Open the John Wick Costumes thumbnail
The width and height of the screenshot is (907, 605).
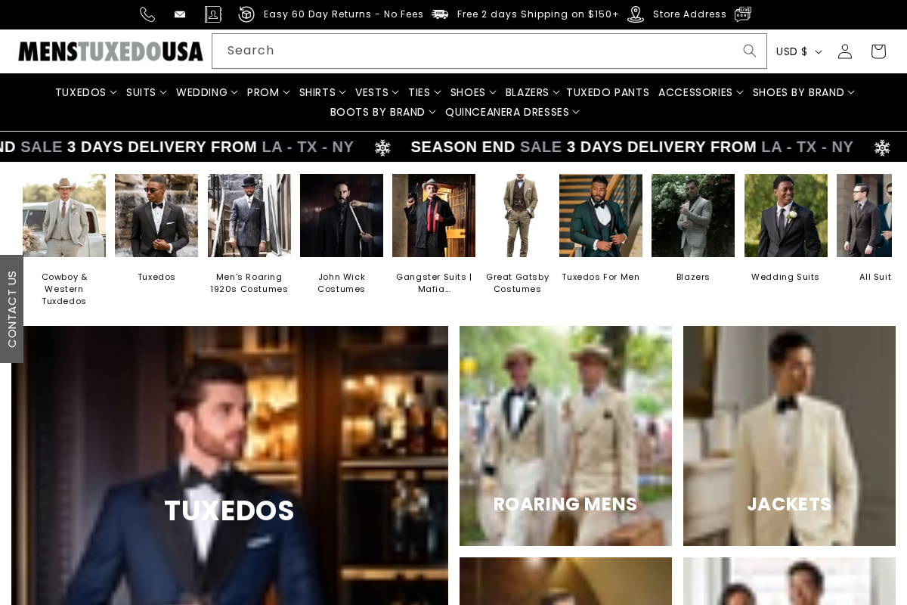tap(341, 216)
